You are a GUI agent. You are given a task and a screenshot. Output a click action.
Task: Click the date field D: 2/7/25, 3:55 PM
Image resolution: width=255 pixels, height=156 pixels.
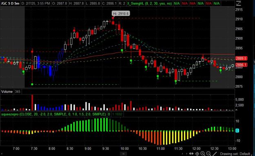coord(35,3)
